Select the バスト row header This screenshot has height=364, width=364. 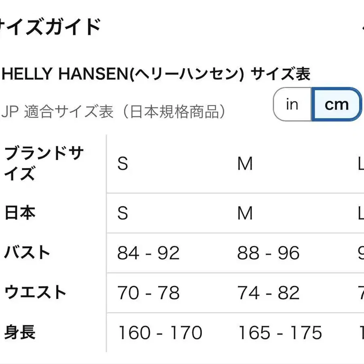click(x=27, y=253)
